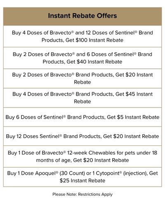Click the $25 Instant Rebate text
165x206 pixels.
tap(82, 180)
